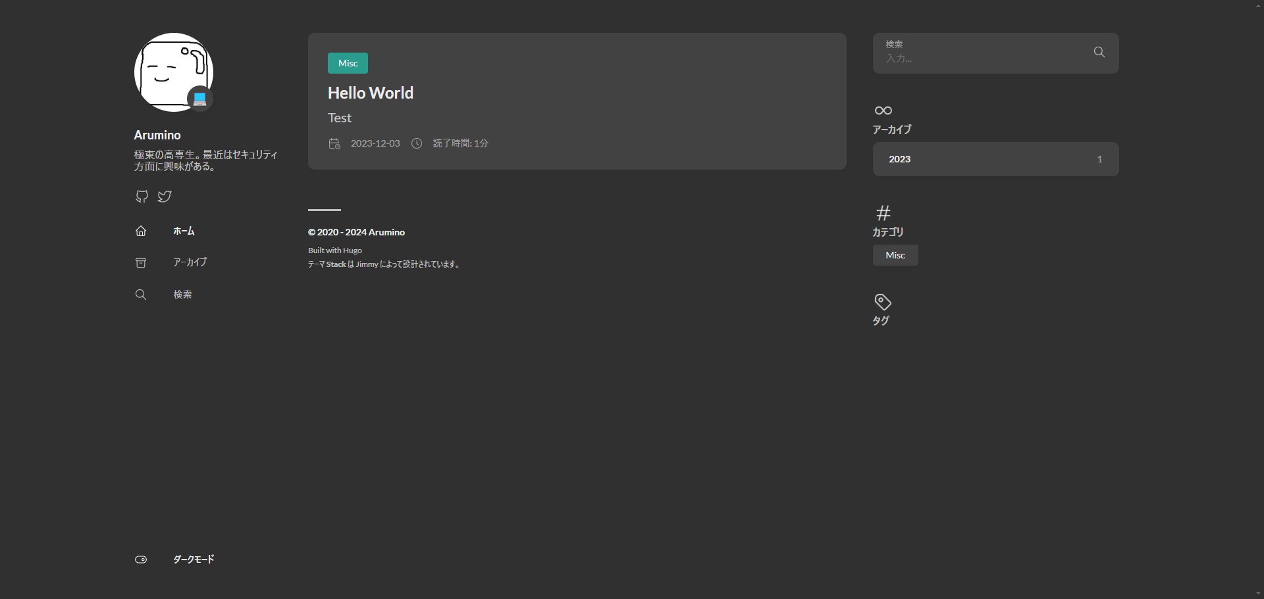Click the clock icon near reading time
The width and height of the screenshot is (1264, 599).
[417, 143]
